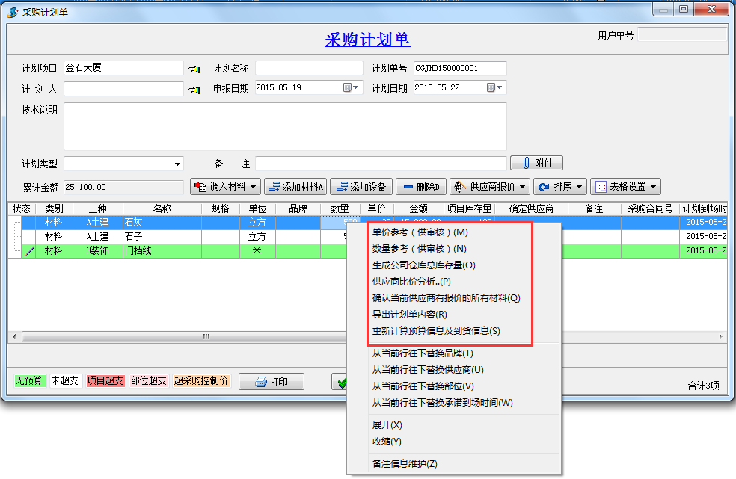Click the lookup icon beside 计划项目 field
This screenshot has height=479, width=736.
coord(195,69)
